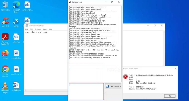Viewport: 189px width, 101px height.
Task: Focus the Remote Chat message input box
Action: point(86,91)
